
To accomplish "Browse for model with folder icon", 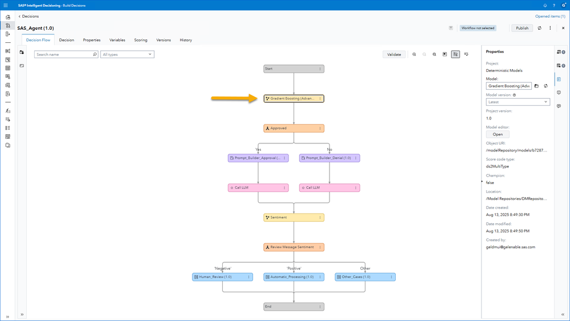I will [x=536, y=86].
